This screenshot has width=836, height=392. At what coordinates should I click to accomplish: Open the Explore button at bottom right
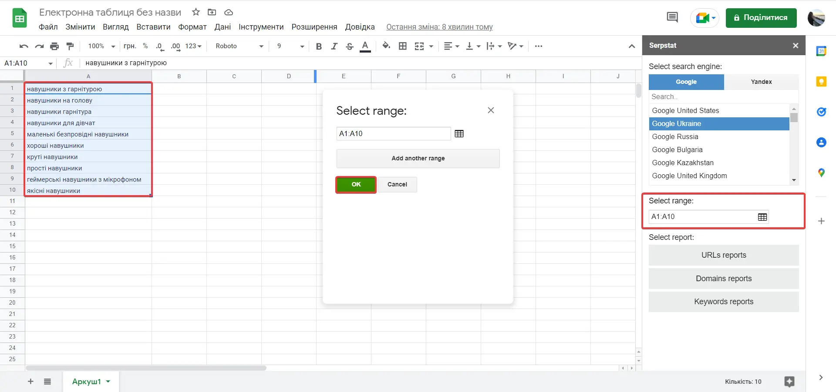click(789, 382)
